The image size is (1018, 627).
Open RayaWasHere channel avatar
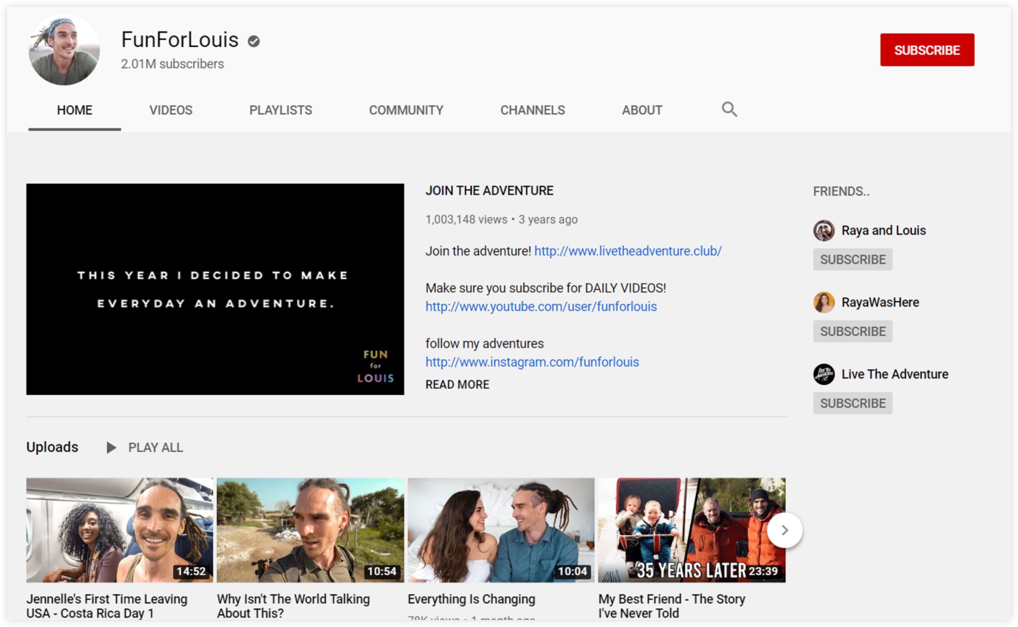[x=824, y=302]
